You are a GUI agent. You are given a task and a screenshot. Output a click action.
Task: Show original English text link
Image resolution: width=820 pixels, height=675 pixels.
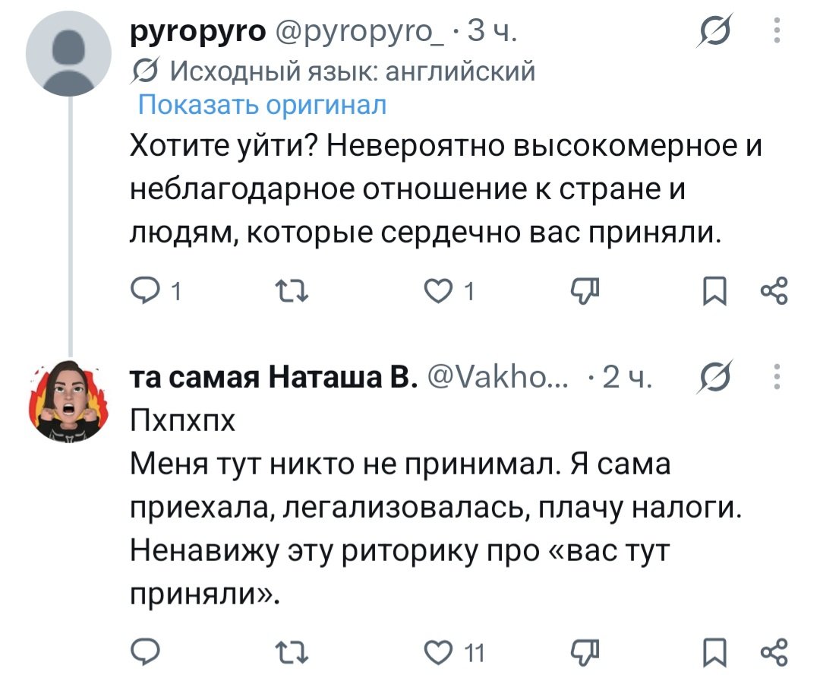click(262, 105)
